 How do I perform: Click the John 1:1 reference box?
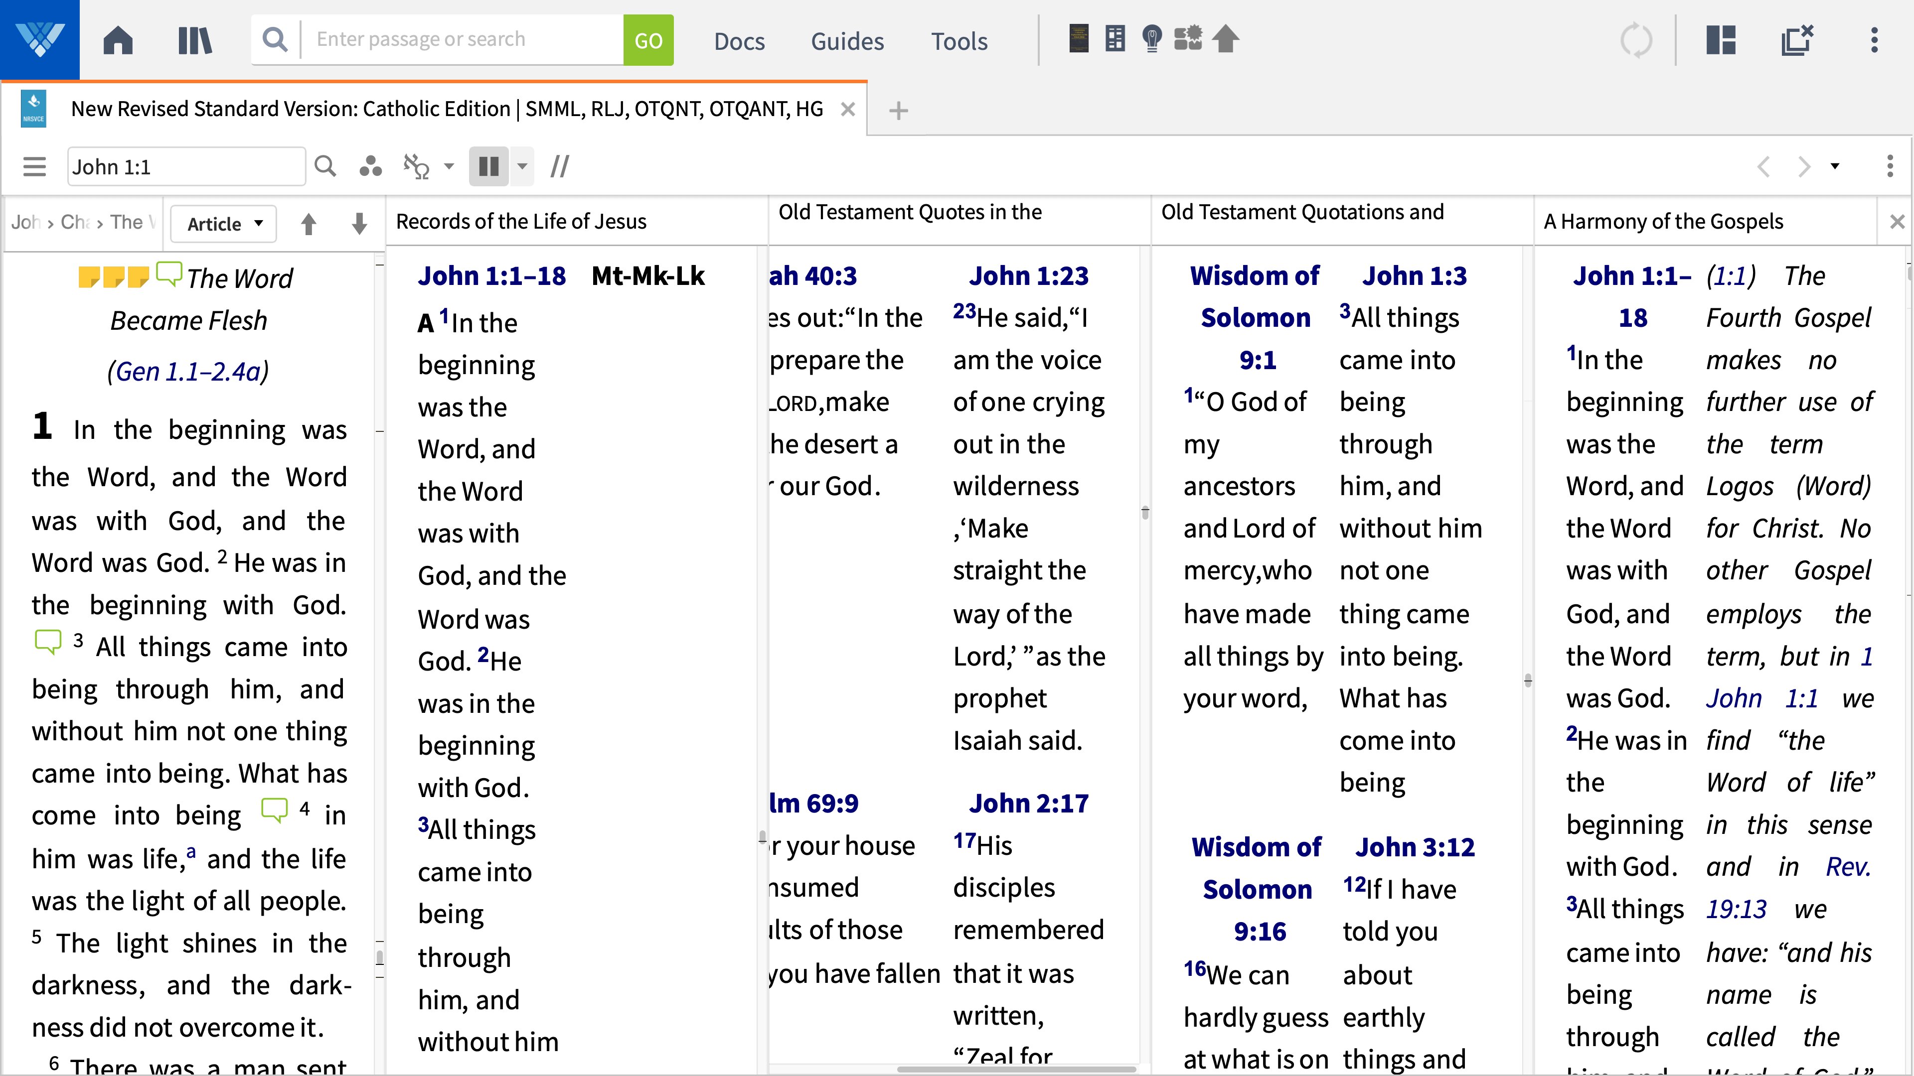tap(186, 166)
